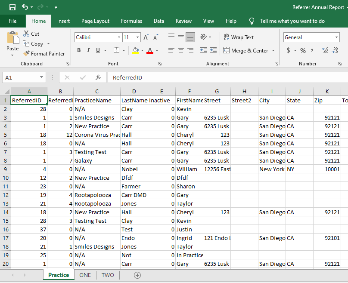This screenshot has width=348, height=283.
Task: Click the Save icon in title bar
Action: (12, 7)
